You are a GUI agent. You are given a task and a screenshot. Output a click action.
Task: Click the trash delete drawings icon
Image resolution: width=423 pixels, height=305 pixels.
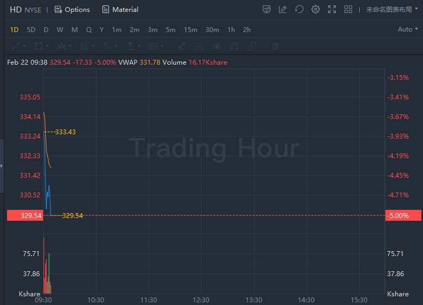(x=275, y=46)
